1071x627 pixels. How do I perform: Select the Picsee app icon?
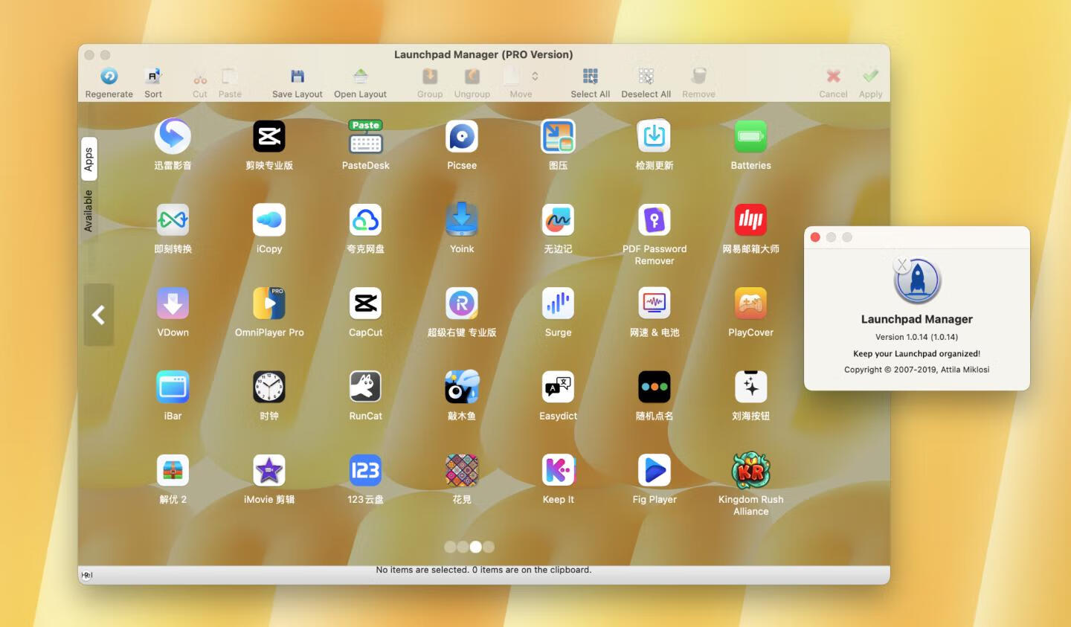(x=462, y=136)
